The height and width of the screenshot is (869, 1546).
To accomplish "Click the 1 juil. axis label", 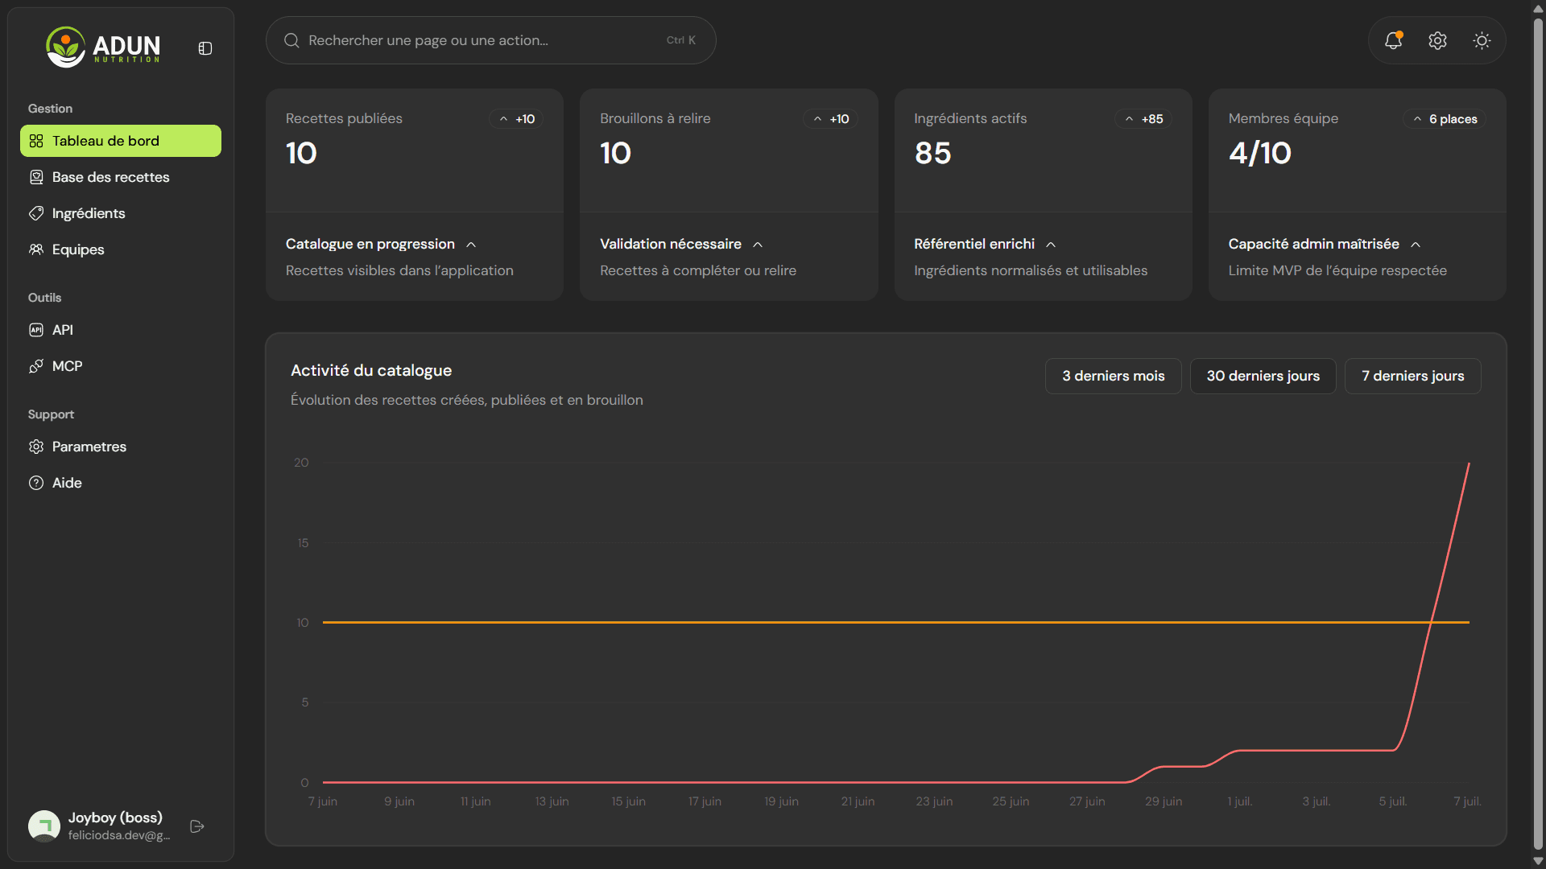I will 1239,801.
